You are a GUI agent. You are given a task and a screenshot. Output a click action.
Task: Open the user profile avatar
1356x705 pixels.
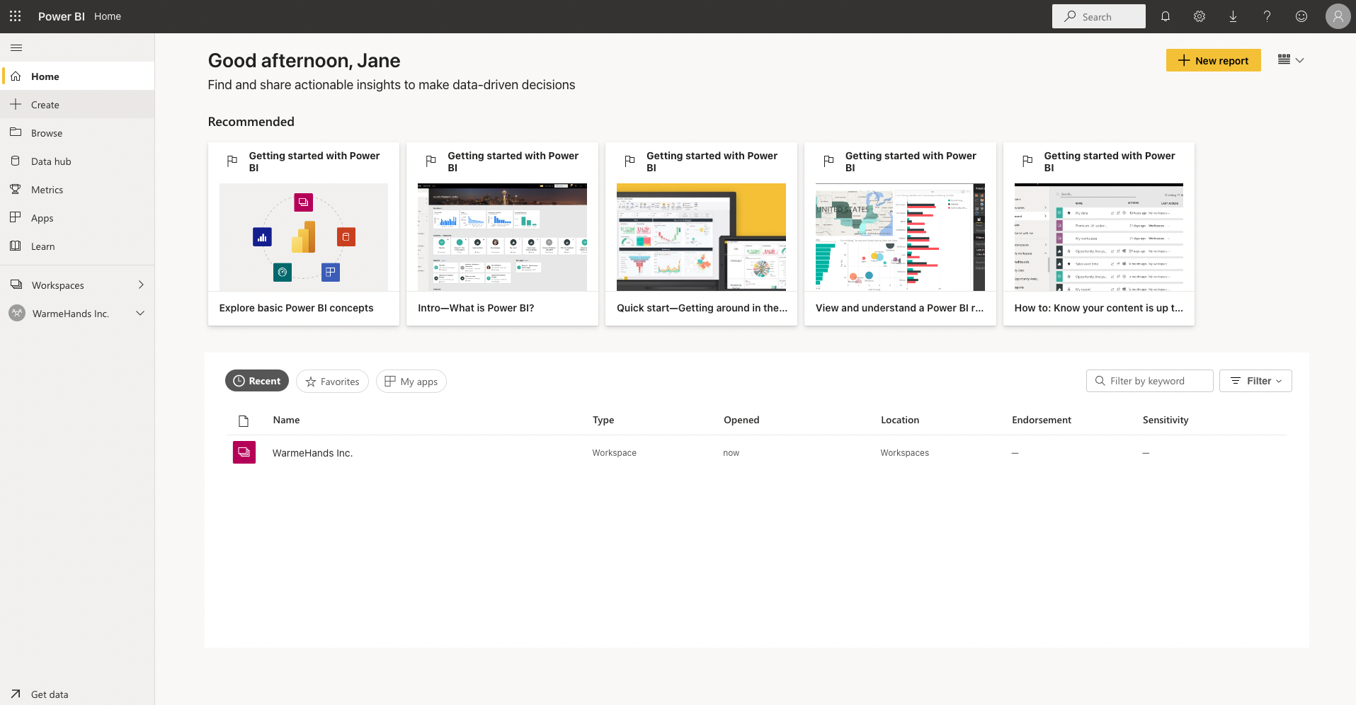pos(1337,16)
